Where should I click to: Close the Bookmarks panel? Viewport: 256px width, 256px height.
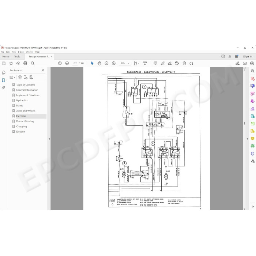(x=43, y=70)
